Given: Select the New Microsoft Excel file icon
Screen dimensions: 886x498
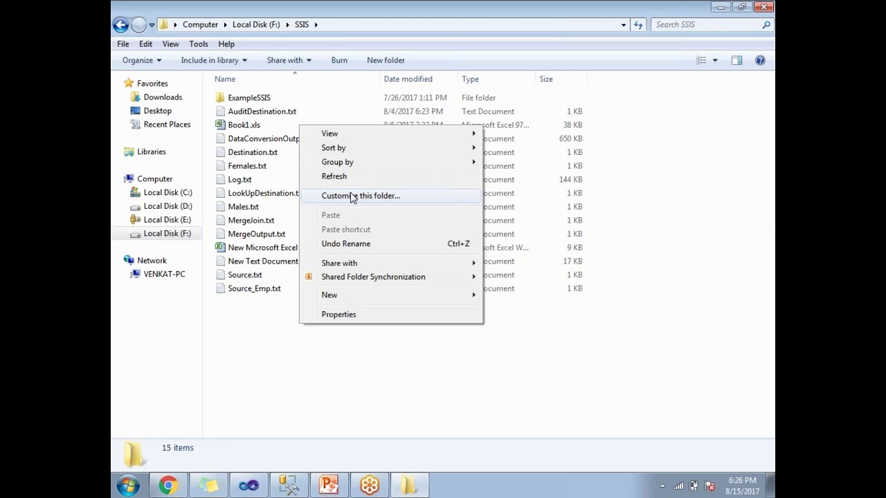Looking at the screenshot, I should (x=220, y=248).
